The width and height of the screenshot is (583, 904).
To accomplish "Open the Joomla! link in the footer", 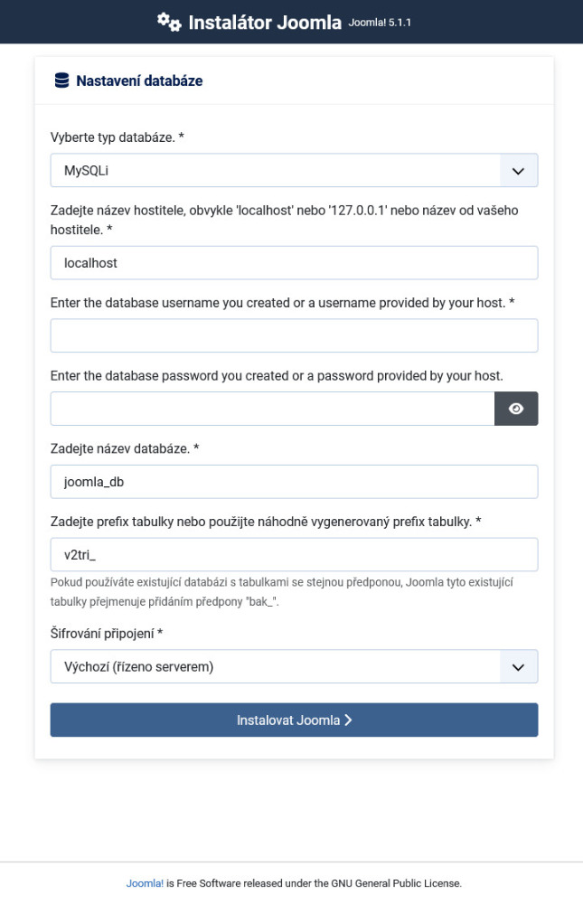I will pos(145,883).
